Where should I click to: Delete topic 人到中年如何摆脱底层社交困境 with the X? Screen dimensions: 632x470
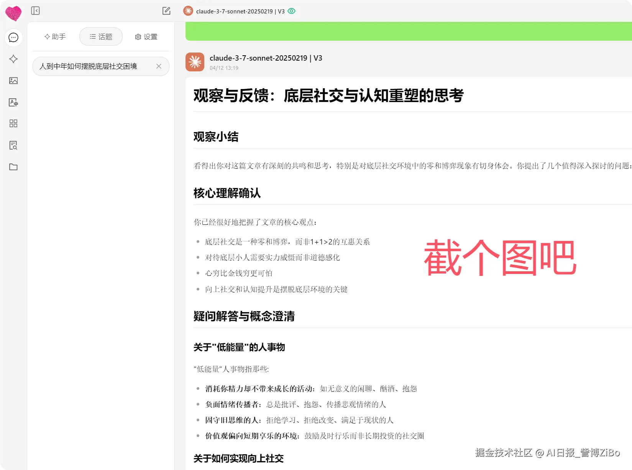(158, 66)
